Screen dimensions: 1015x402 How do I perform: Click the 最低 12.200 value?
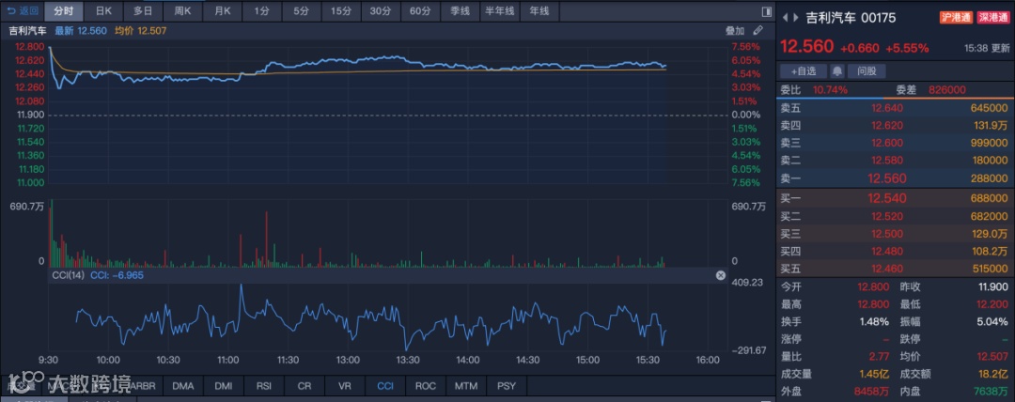[x=992, y=304]
